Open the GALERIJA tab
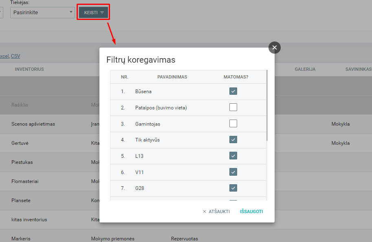The image size is (372, 242). [305, 69]
